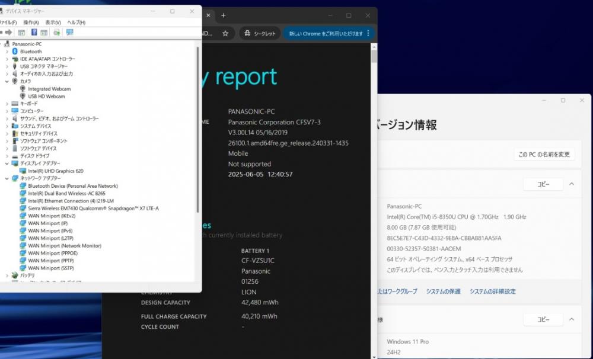Select WAN Miniport (L2TP)
The image size is (593, 359).
(x=50, y=238)
